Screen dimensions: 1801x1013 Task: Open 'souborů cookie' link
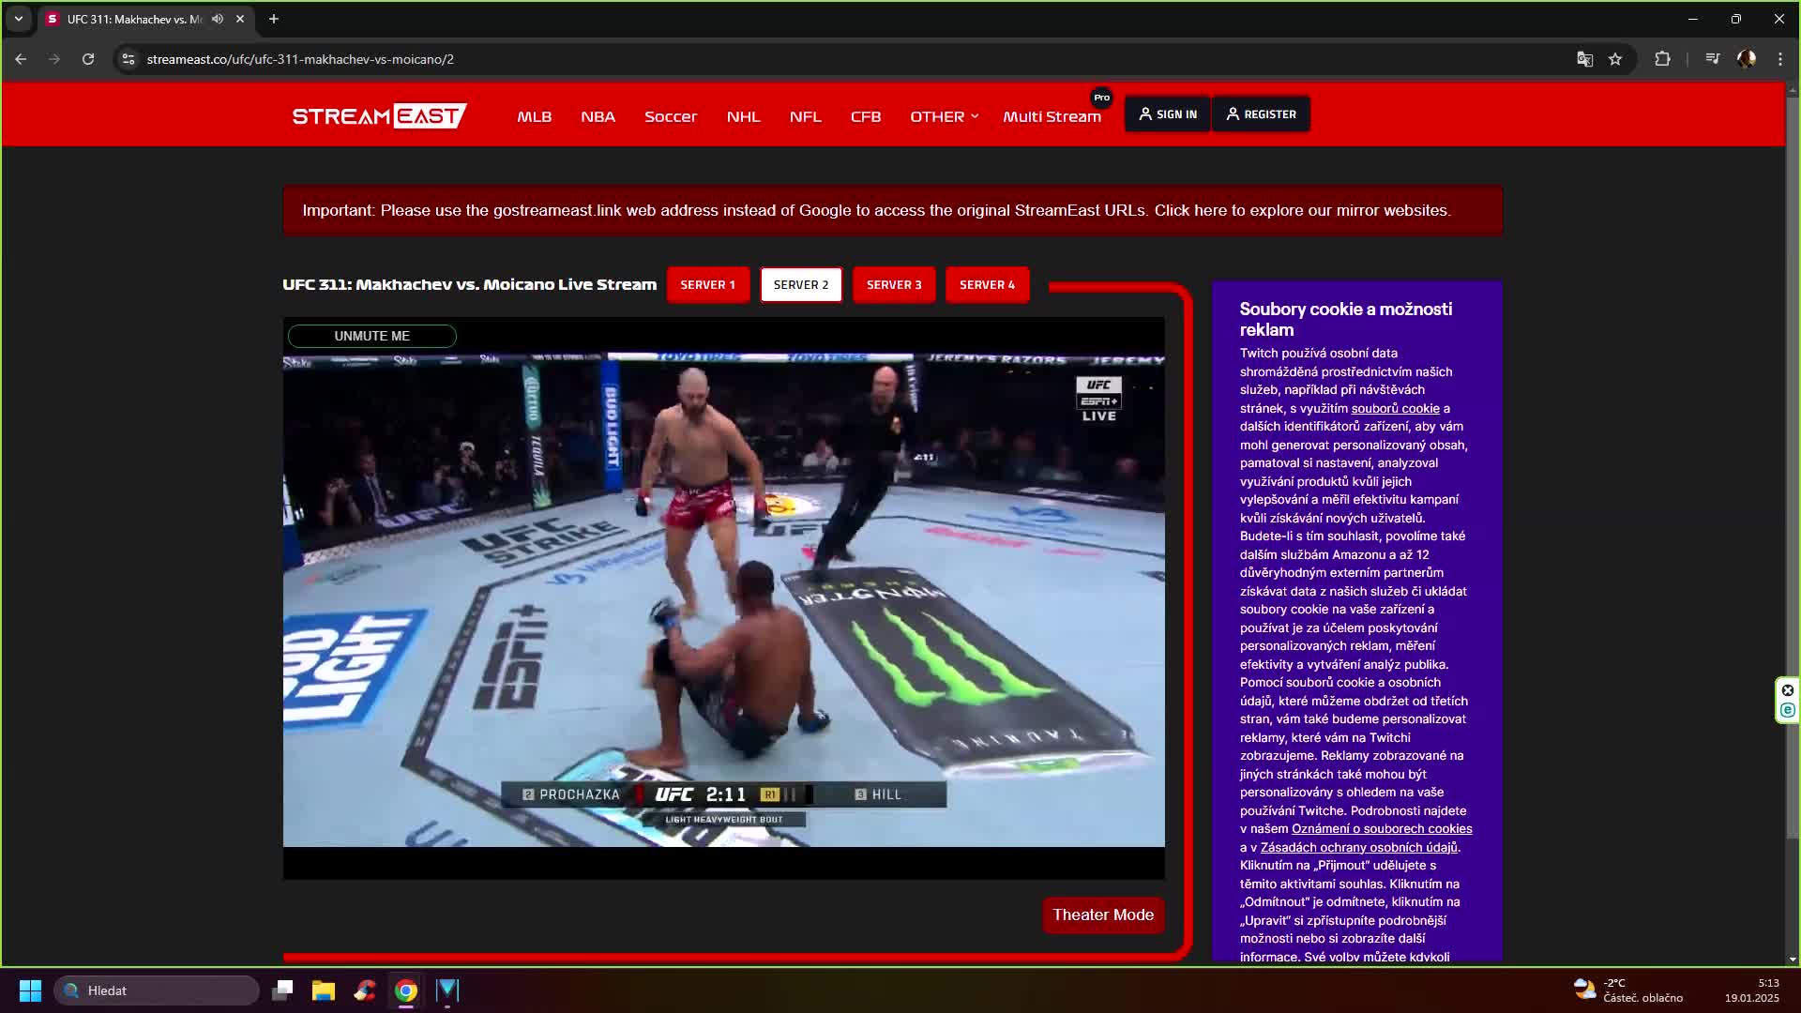tap(1395, 408)
